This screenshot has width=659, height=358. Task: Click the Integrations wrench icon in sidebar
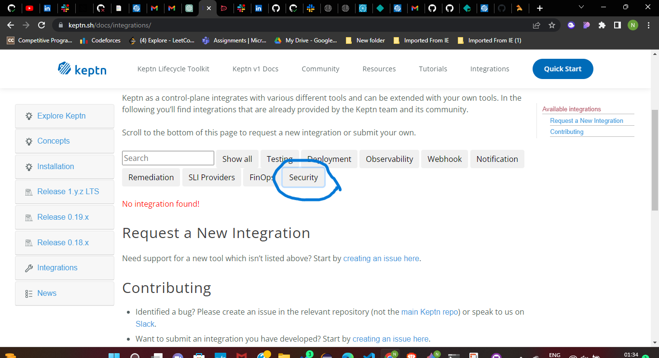pyautogui.click(x=28, y=267)
